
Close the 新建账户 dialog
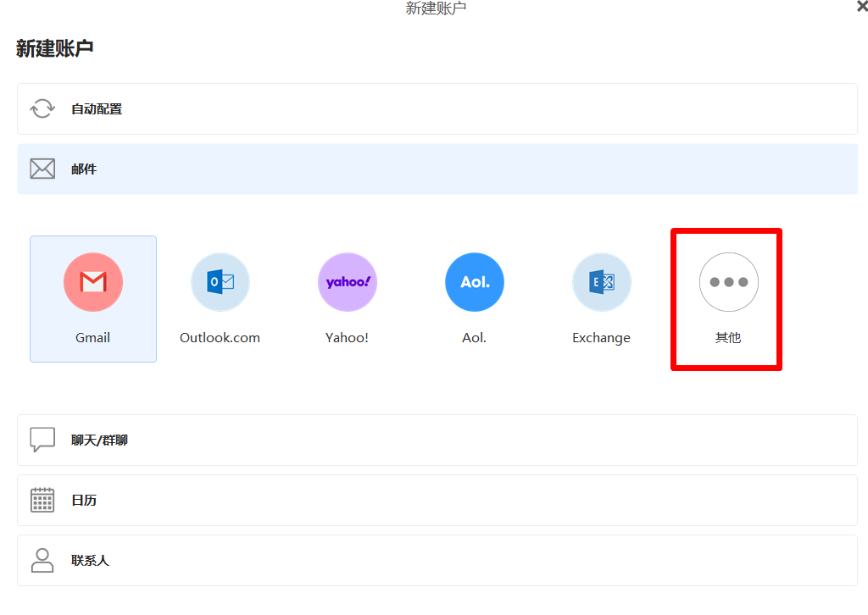[862, 7]
